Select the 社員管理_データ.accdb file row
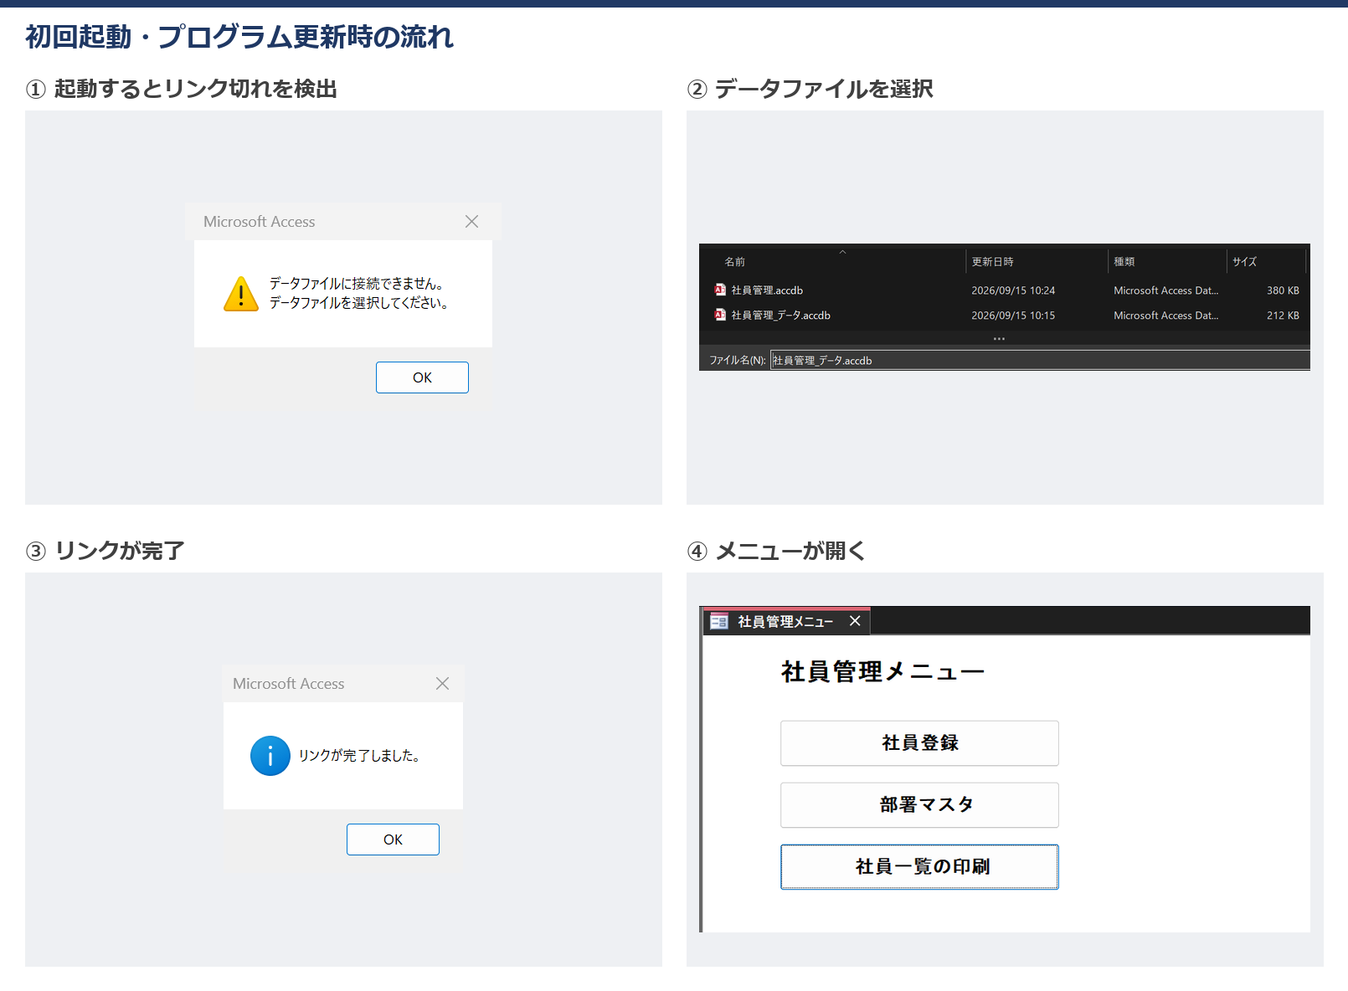The image size is (1348, 991). 1005,316
